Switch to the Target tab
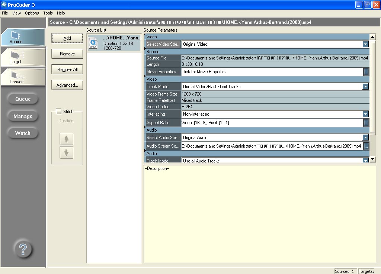381x274 pixels. pos(23,57)
